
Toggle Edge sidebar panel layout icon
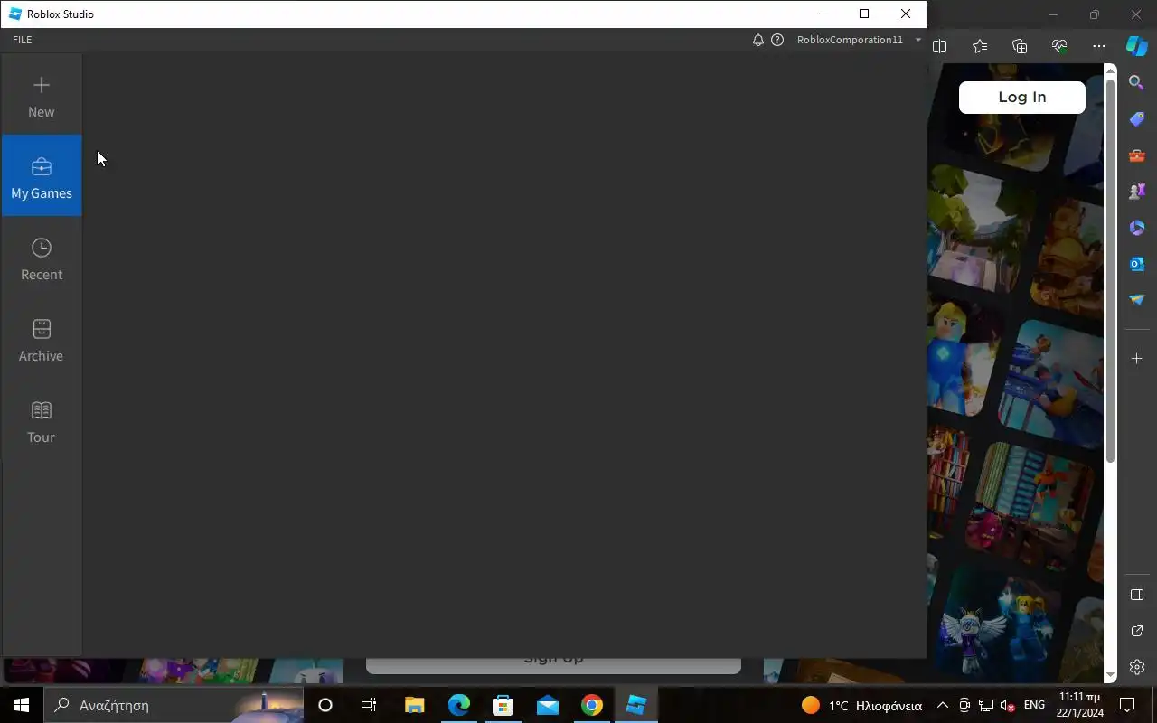pos(1137,595)
